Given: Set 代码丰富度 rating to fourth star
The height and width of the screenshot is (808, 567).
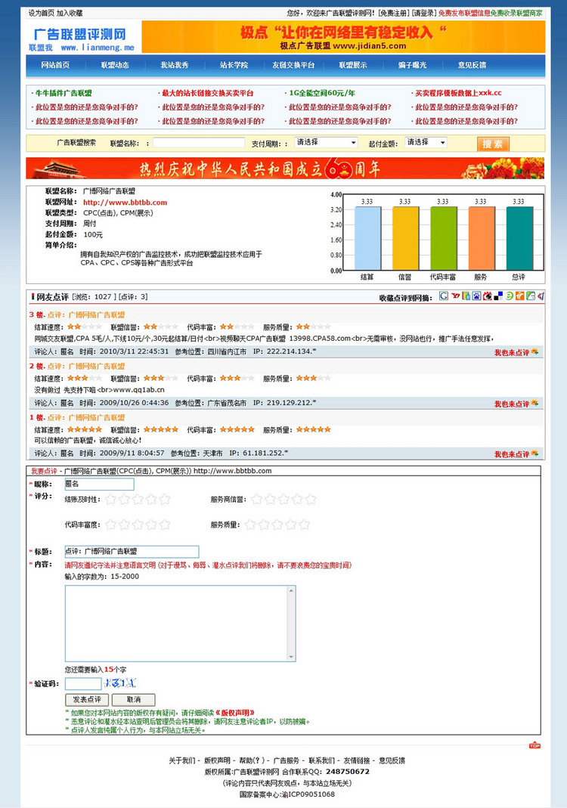Looking at the screenshot, I should pos(151,525).
